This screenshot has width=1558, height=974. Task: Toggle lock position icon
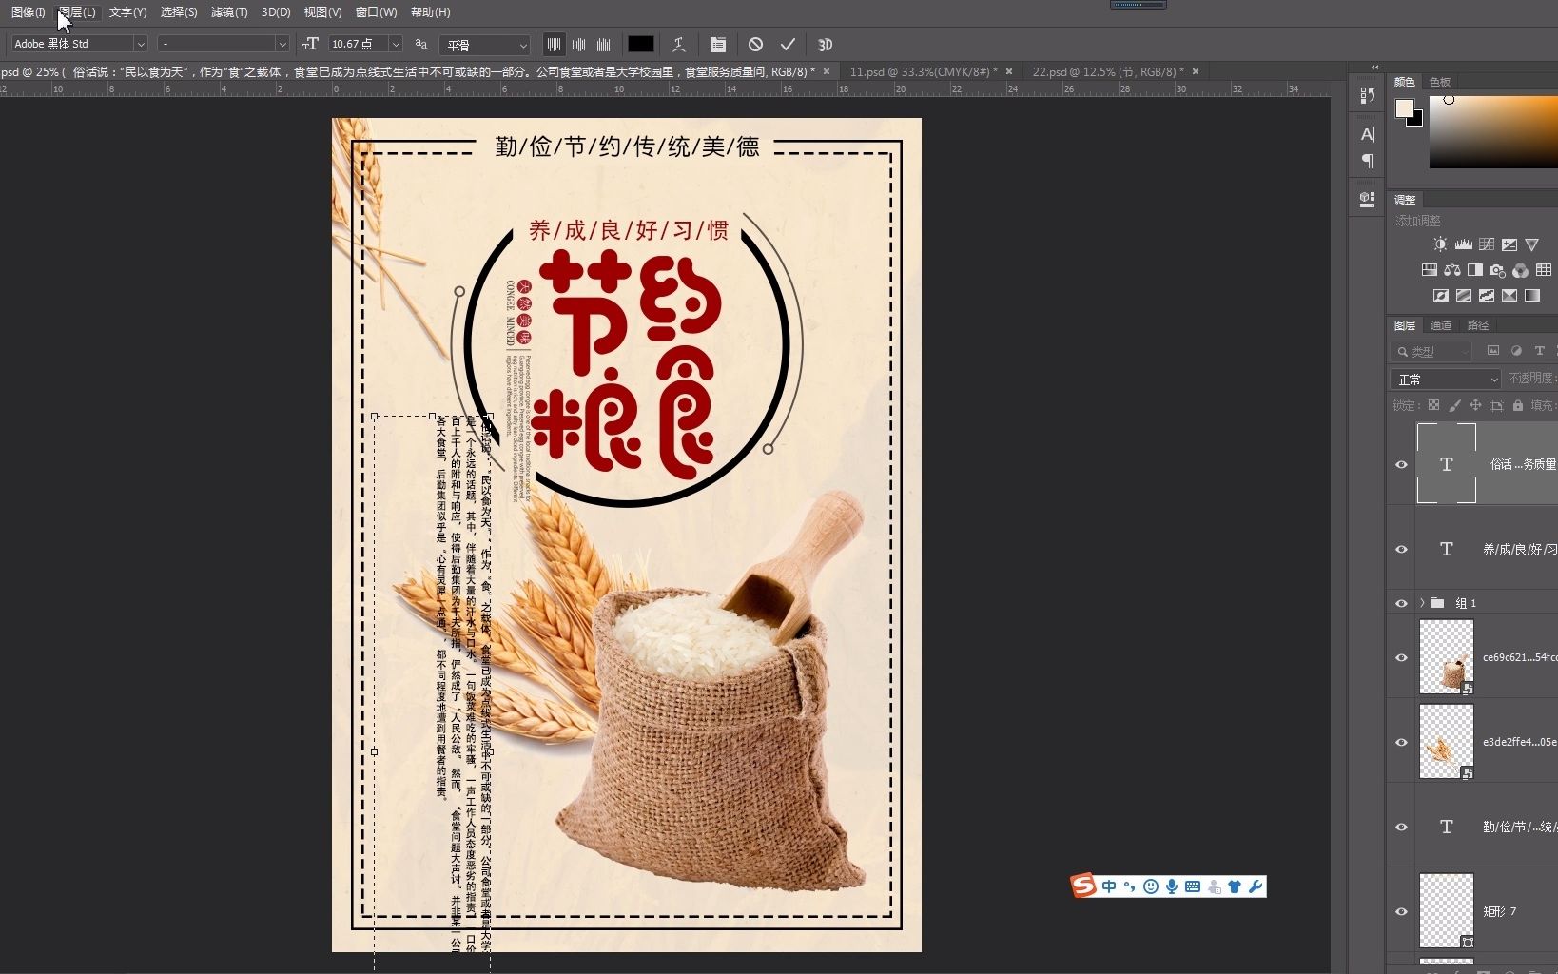tap(1475, 405)
